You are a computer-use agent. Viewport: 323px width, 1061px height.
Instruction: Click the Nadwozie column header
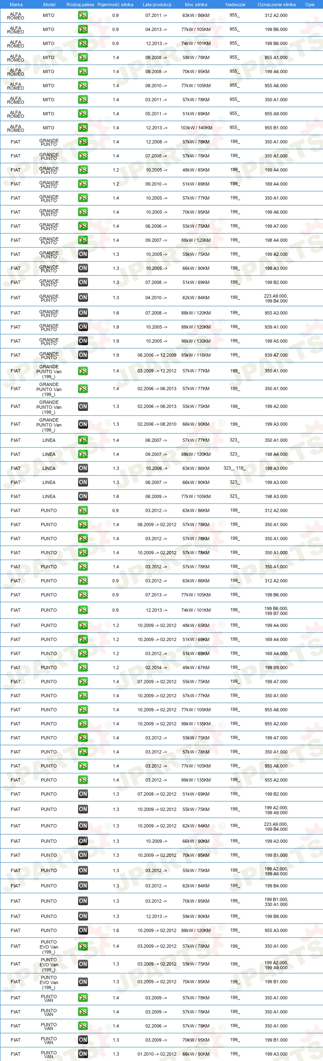[235, 5]
